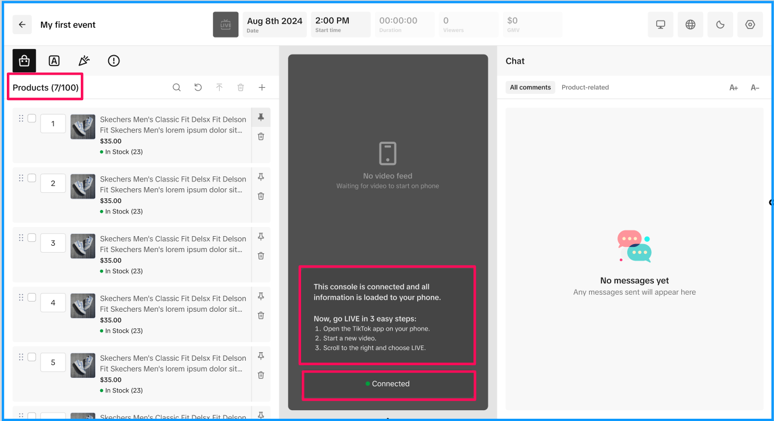The height and width of the screenshot is (421, 774).
Task: Decrease chat font size with A-
Action: (755, 88)
